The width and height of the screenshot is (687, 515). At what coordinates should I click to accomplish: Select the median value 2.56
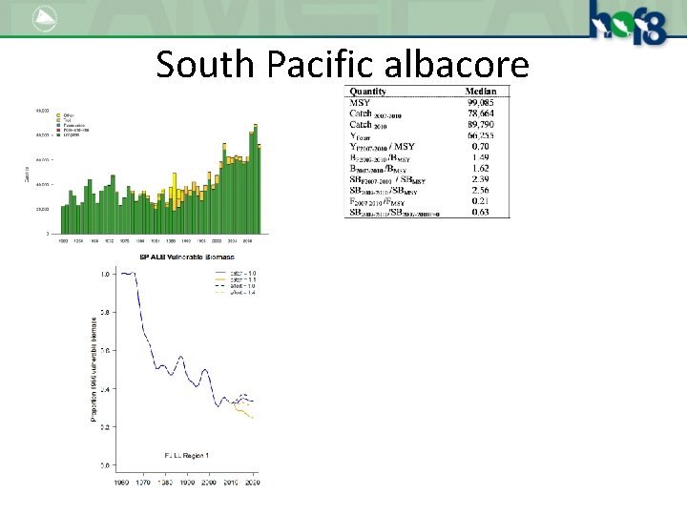[x=481, y=190]
